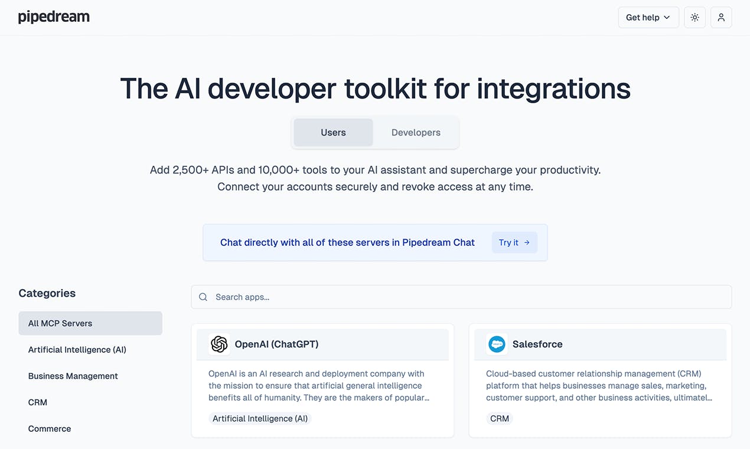Viewport: 750px width, 449px height.
Task: Open the Get help dropdown
Action: [x=648, y=18]
